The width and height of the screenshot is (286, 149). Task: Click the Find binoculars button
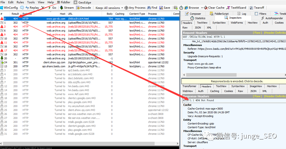coord(152,8)
